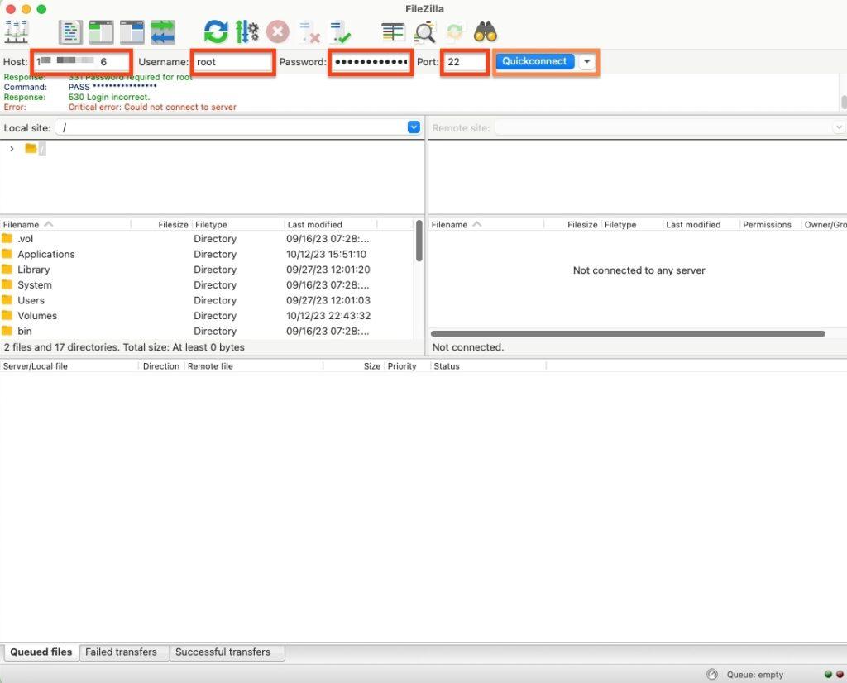This screenshot has width=847, height=683.
Task: Refresh the file and folder lists
Action: tap(216, 32)
